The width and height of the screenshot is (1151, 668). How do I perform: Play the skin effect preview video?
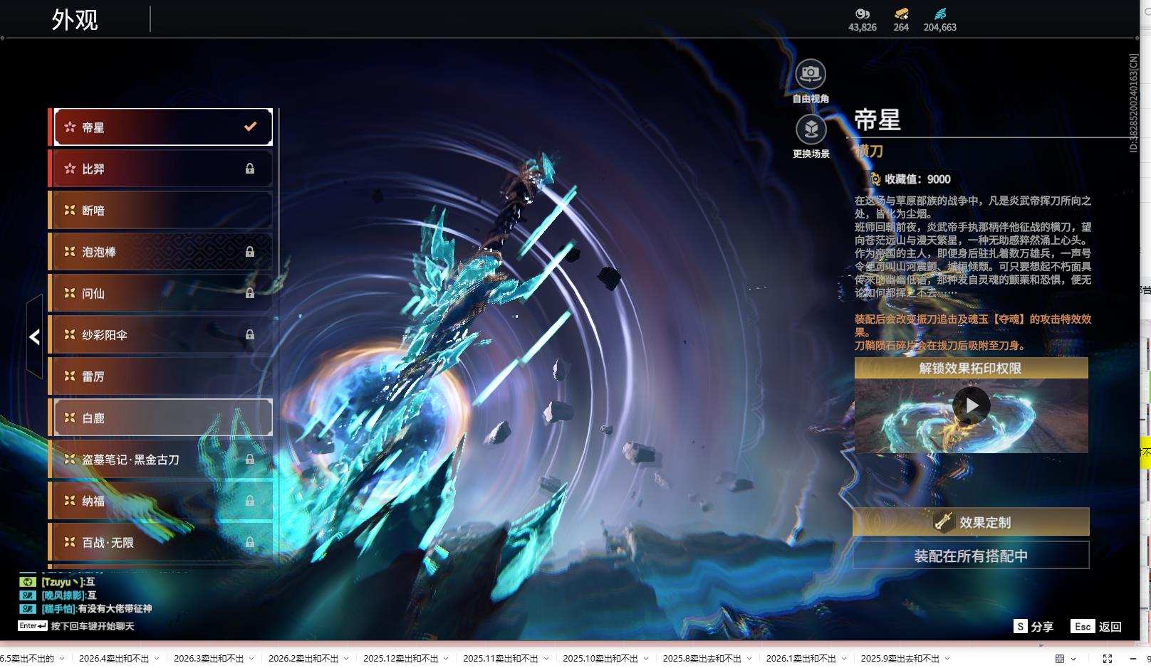point(972,405)
